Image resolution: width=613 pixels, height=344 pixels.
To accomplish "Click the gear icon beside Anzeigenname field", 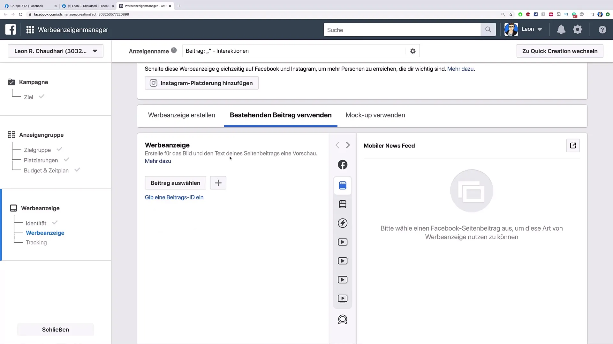I will point(413,51).
